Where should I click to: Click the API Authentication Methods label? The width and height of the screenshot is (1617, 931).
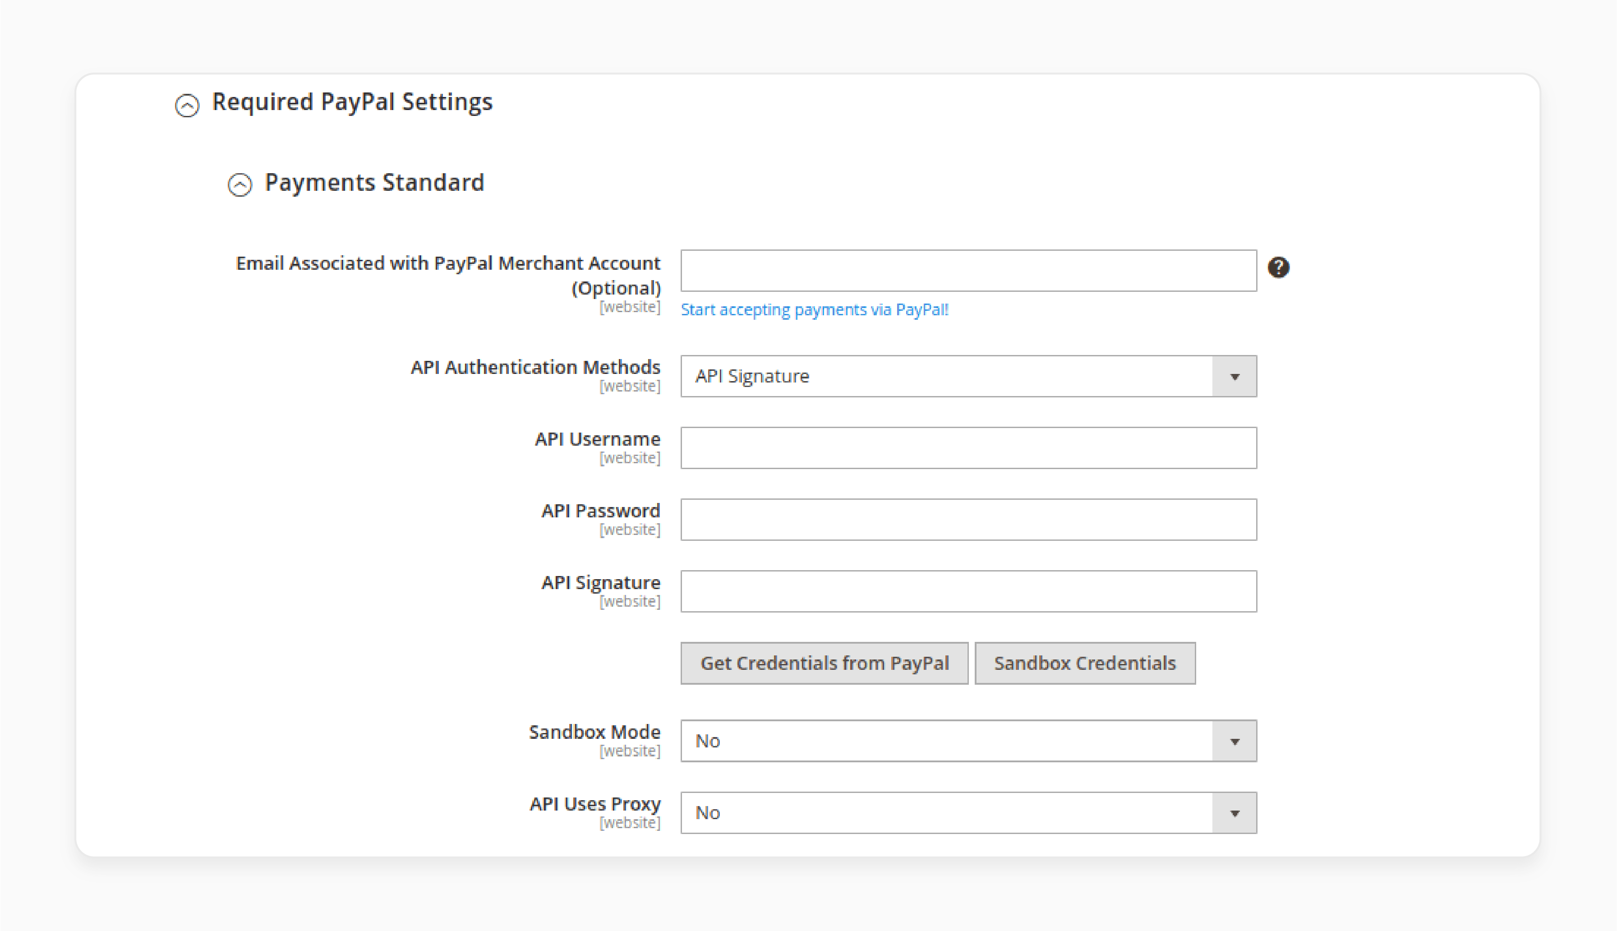coord(535,367)
